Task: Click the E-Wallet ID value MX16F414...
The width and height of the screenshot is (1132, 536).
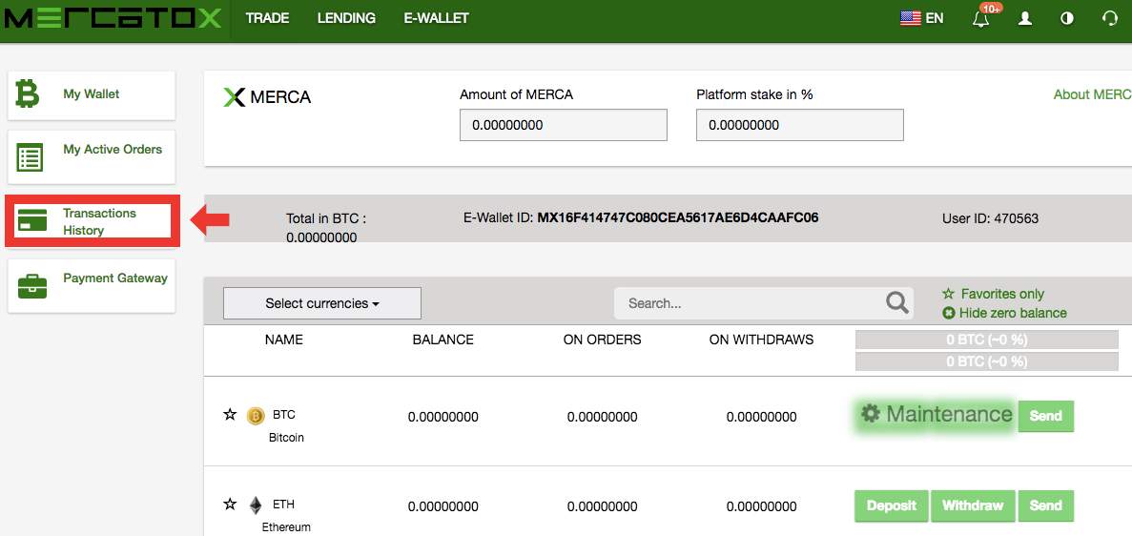Action: click(678, 217)
